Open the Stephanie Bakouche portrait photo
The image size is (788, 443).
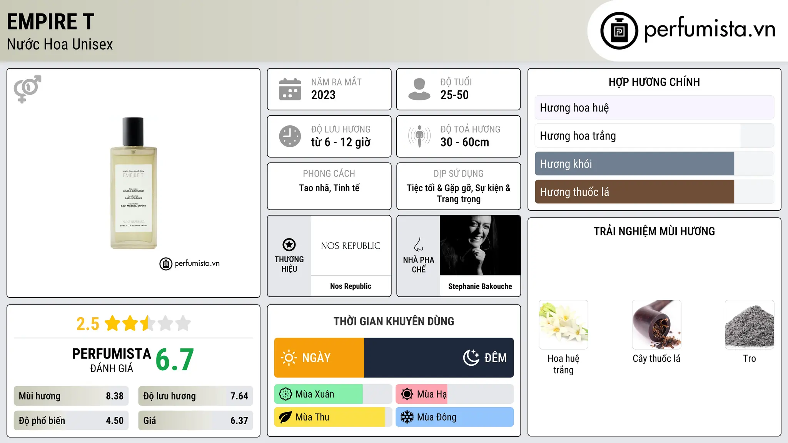[480, 245]
